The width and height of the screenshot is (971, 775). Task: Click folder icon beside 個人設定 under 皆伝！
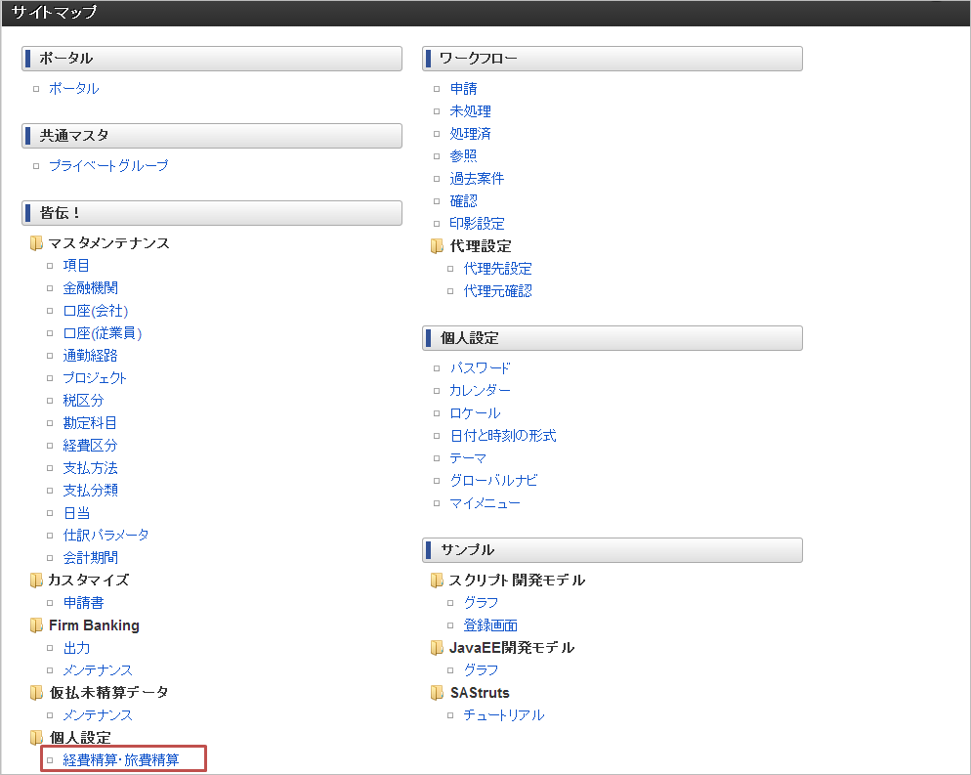[36, 738]
